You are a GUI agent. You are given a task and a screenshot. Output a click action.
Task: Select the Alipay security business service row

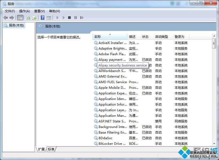pyautogui.click(x=123, y=65)
